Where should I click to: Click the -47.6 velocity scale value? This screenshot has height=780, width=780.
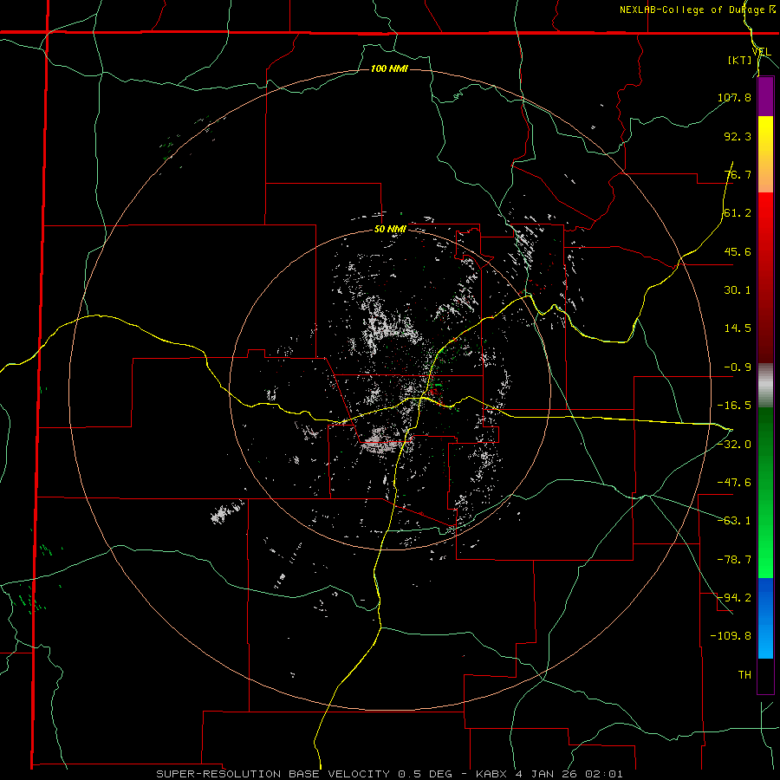[x=734, y=483]
